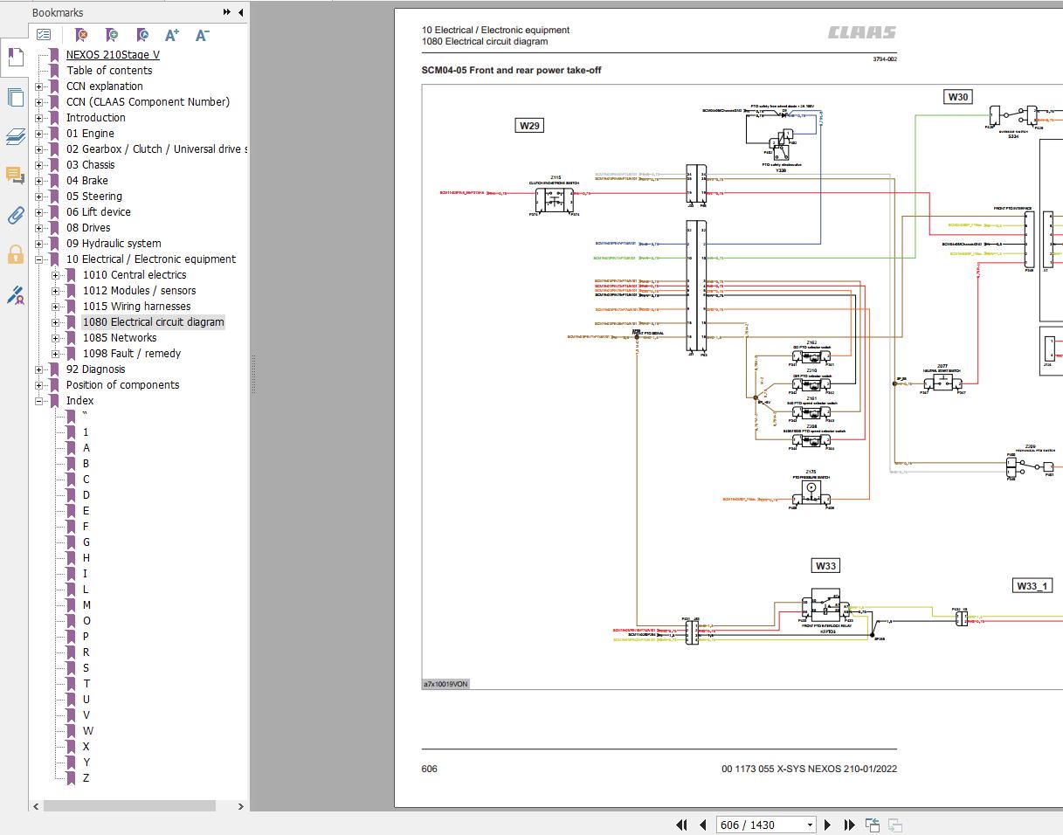
Task: Open the page number dropdown
Action: coord(810,825)
